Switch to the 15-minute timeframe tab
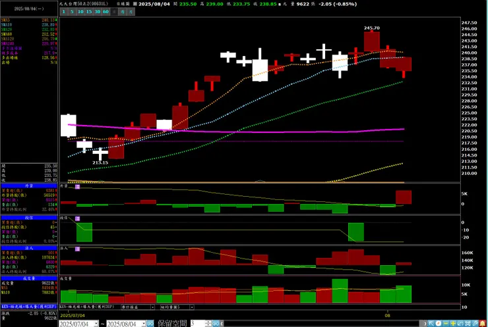 click(x=89, y=12)
